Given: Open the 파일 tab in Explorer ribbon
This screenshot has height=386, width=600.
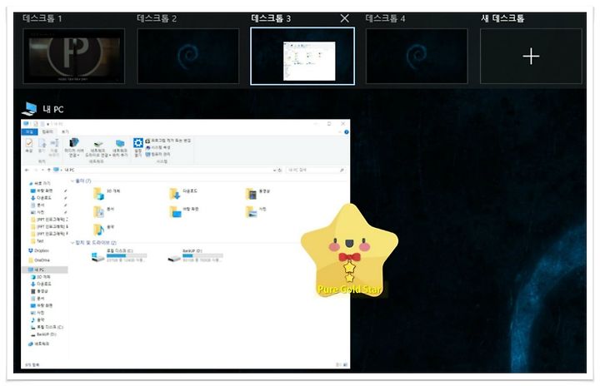Looking at the screenshot, I should [29, 131].
